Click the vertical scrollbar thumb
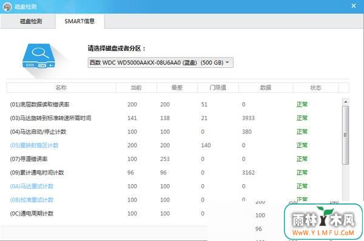 [x=345, y=135]
